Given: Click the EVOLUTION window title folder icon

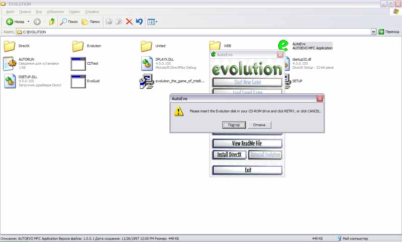Looking at the screenshot, I should pos(4,4).
